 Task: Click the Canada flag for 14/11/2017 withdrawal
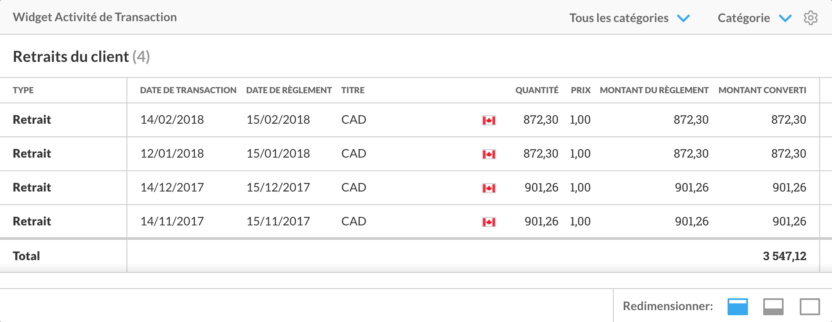point(489,222)
